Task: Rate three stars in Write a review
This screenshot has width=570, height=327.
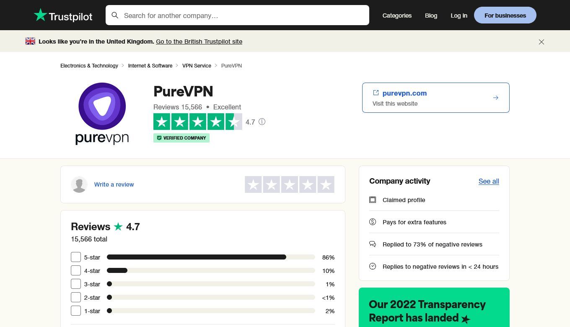Action: coord(290,184)
